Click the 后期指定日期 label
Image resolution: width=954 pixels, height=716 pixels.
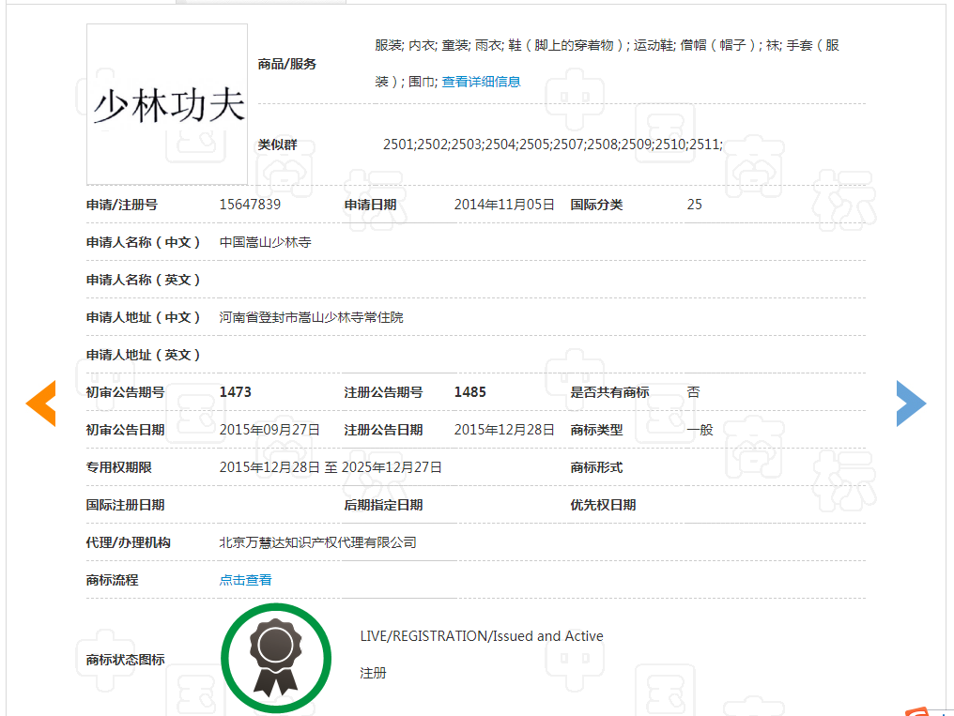(383, 505)
